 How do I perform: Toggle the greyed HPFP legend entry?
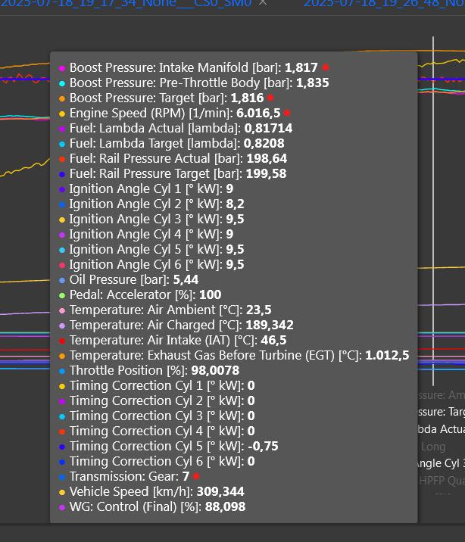pos(440,481)
